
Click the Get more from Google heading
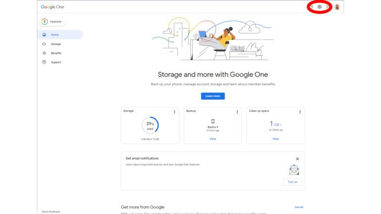[143, 207]
